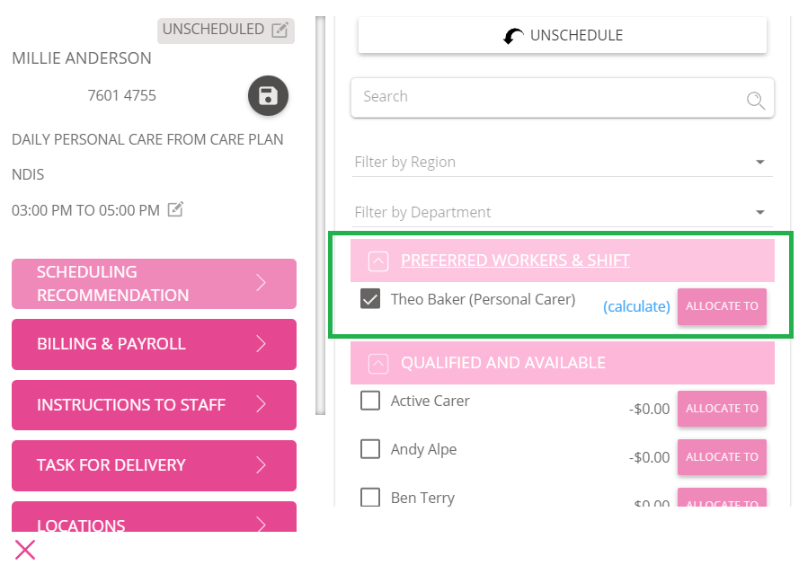Click the search magnifier icon
Viewport: 799px width, 574px height.
(755, 101)
